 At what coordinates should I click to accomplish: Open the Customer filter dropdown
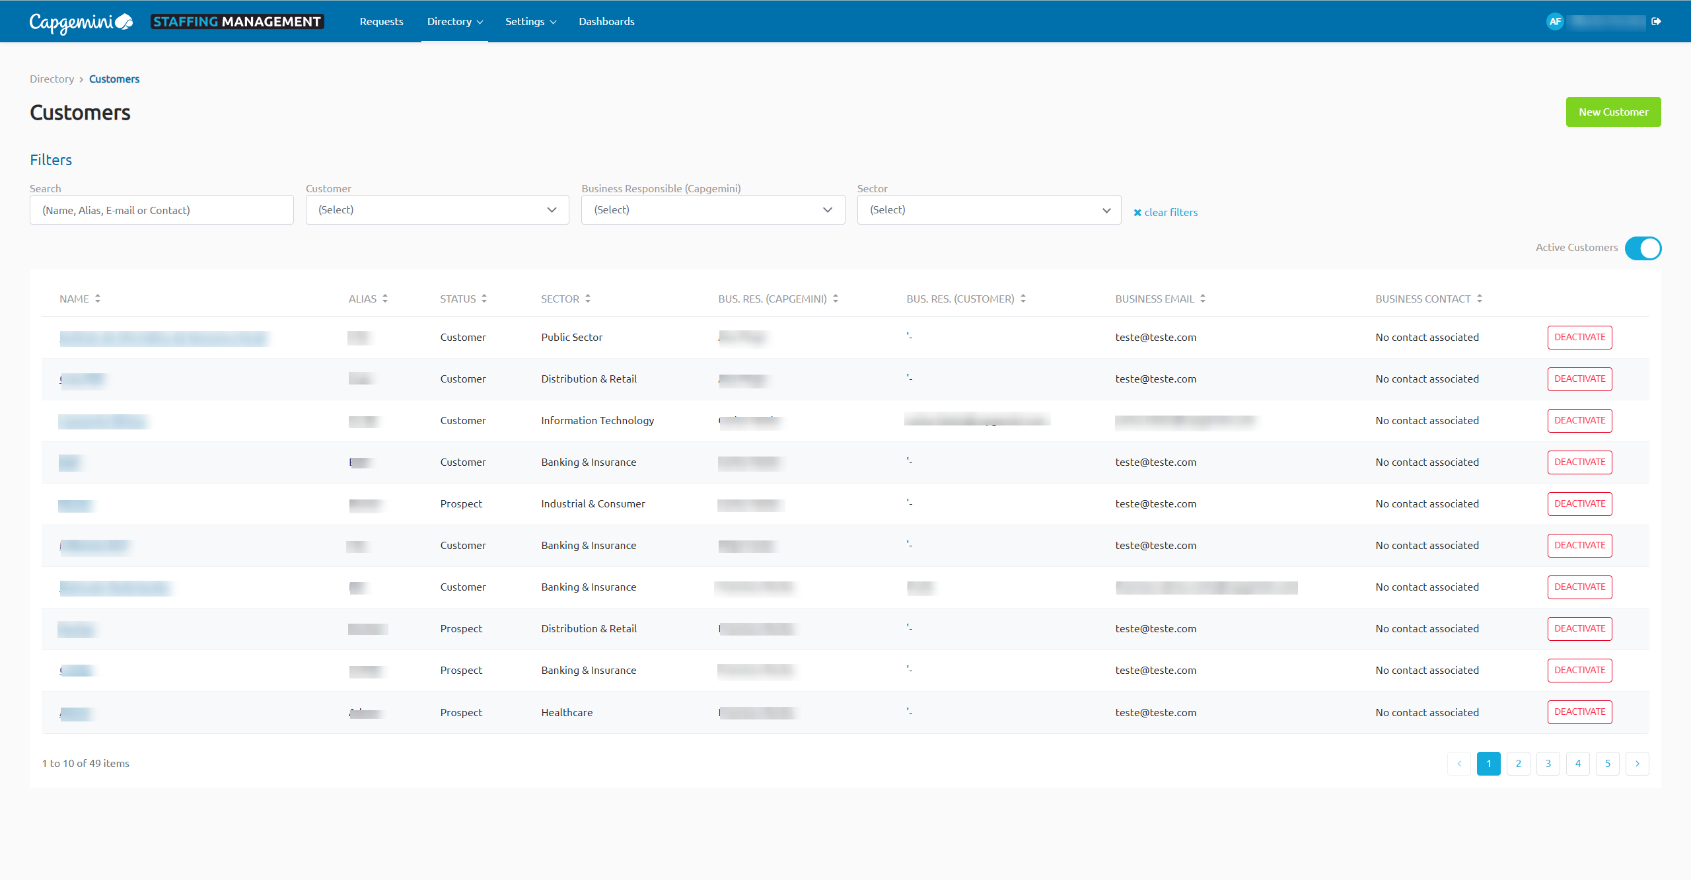(x=437, y=210)
